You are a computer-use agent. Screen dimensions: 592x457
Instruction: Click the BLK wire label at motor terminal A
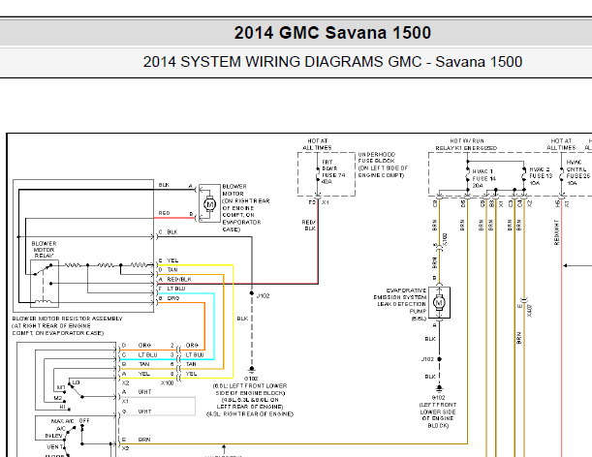[x=164, y=185]
